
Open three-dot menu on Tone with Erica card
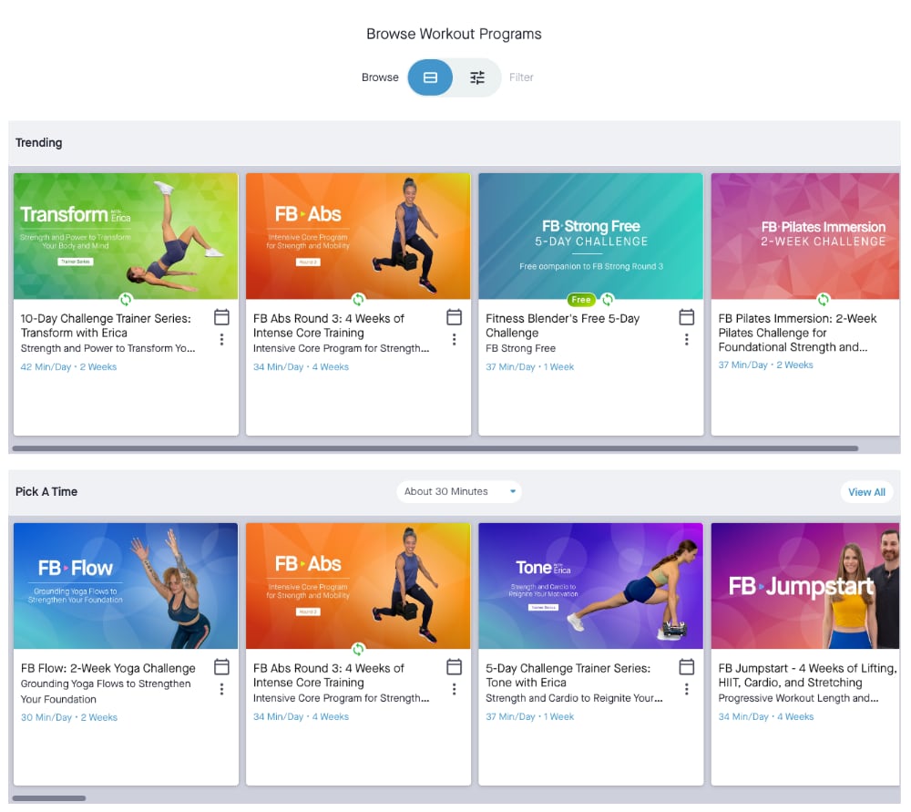tap(687, 690)
